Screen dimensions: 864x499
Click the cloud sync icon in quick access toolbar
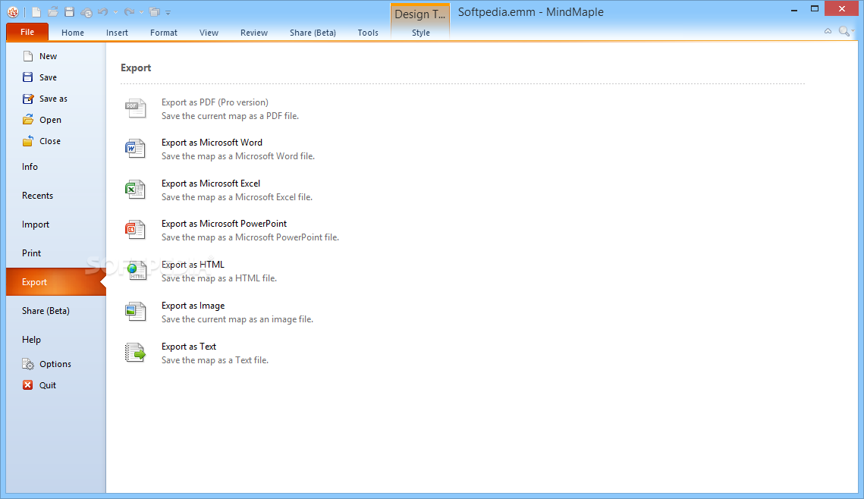pyautogui.click(x=86, y=12)
